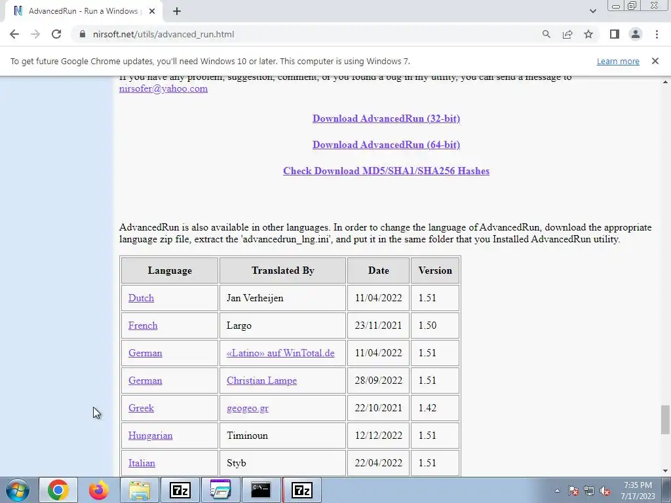
Task: Dismiss the Chrome update notification bar
Action: tap(655, 61)
